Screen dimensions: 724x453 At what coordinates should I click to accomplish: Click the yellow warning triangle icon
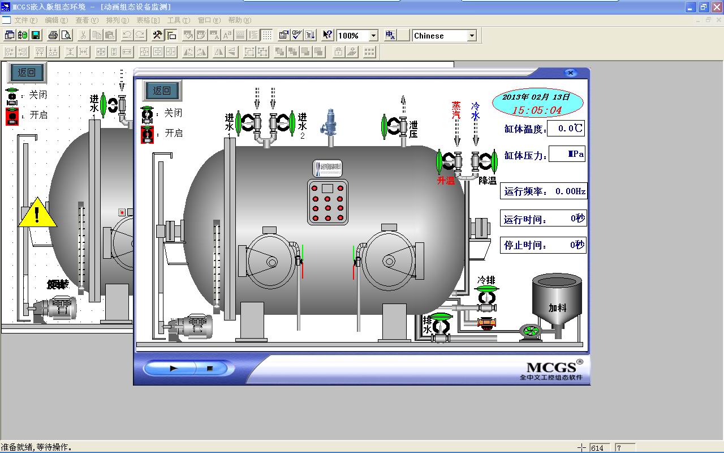point(37,214)
